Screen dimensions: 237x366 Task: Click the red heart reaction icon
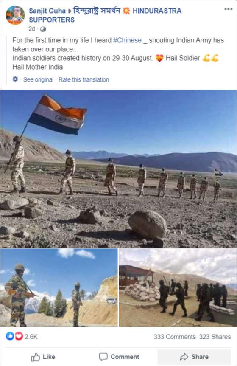[x=19, y=336]
